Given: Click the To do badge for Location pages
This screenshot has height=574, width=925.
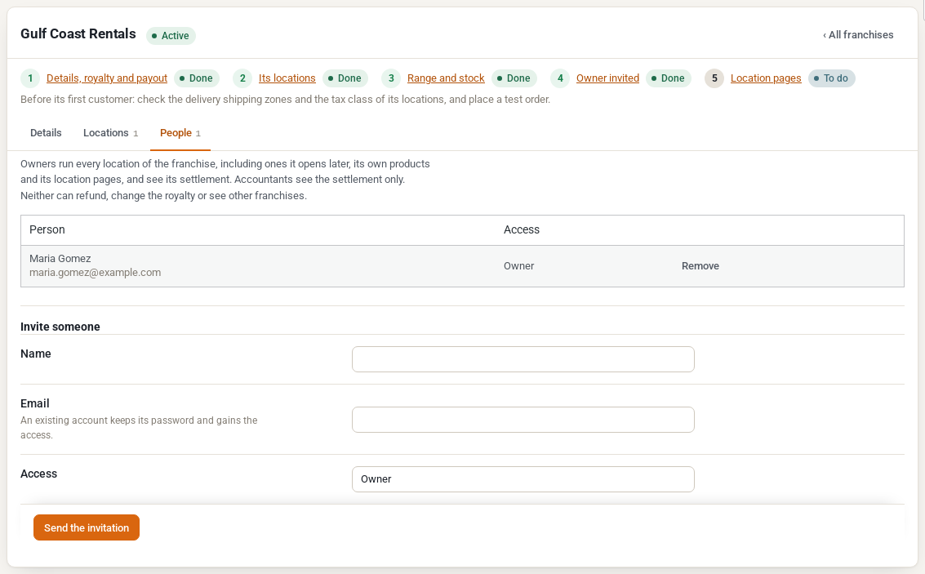Looking at the screenshot, I should coord(831,78).
